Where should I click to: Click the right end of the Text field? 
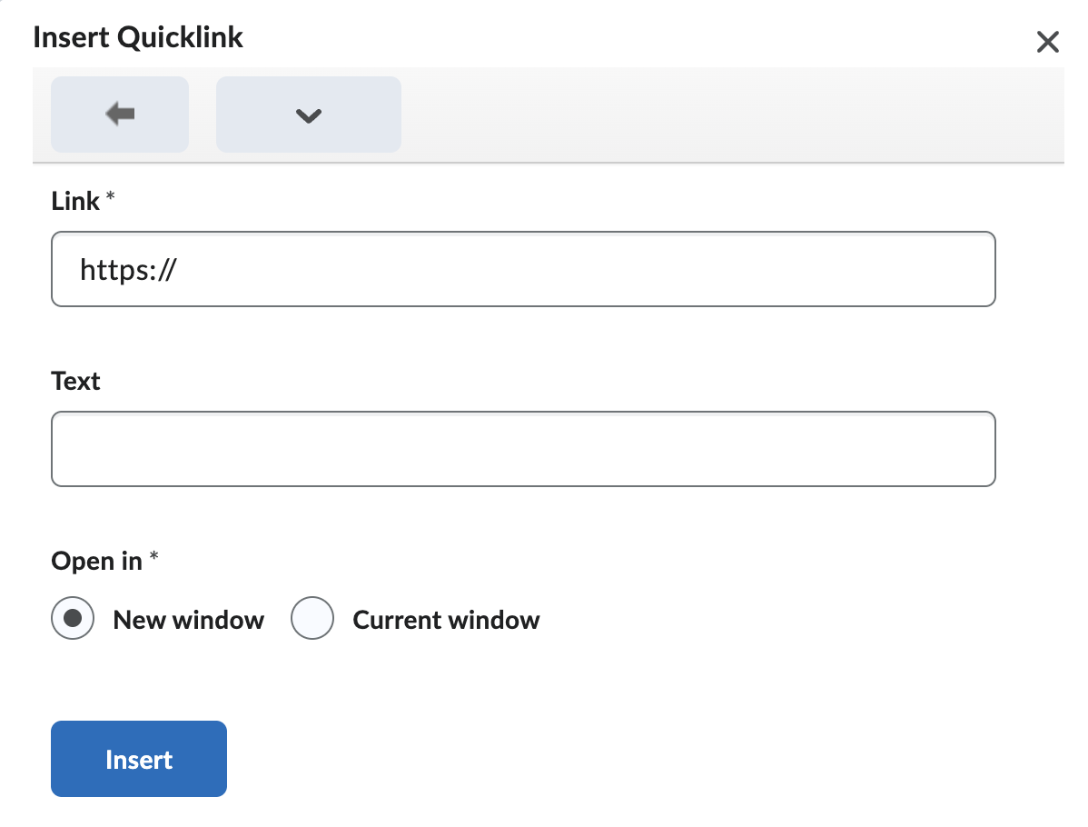pyautogui.click(x=972, y=449)
